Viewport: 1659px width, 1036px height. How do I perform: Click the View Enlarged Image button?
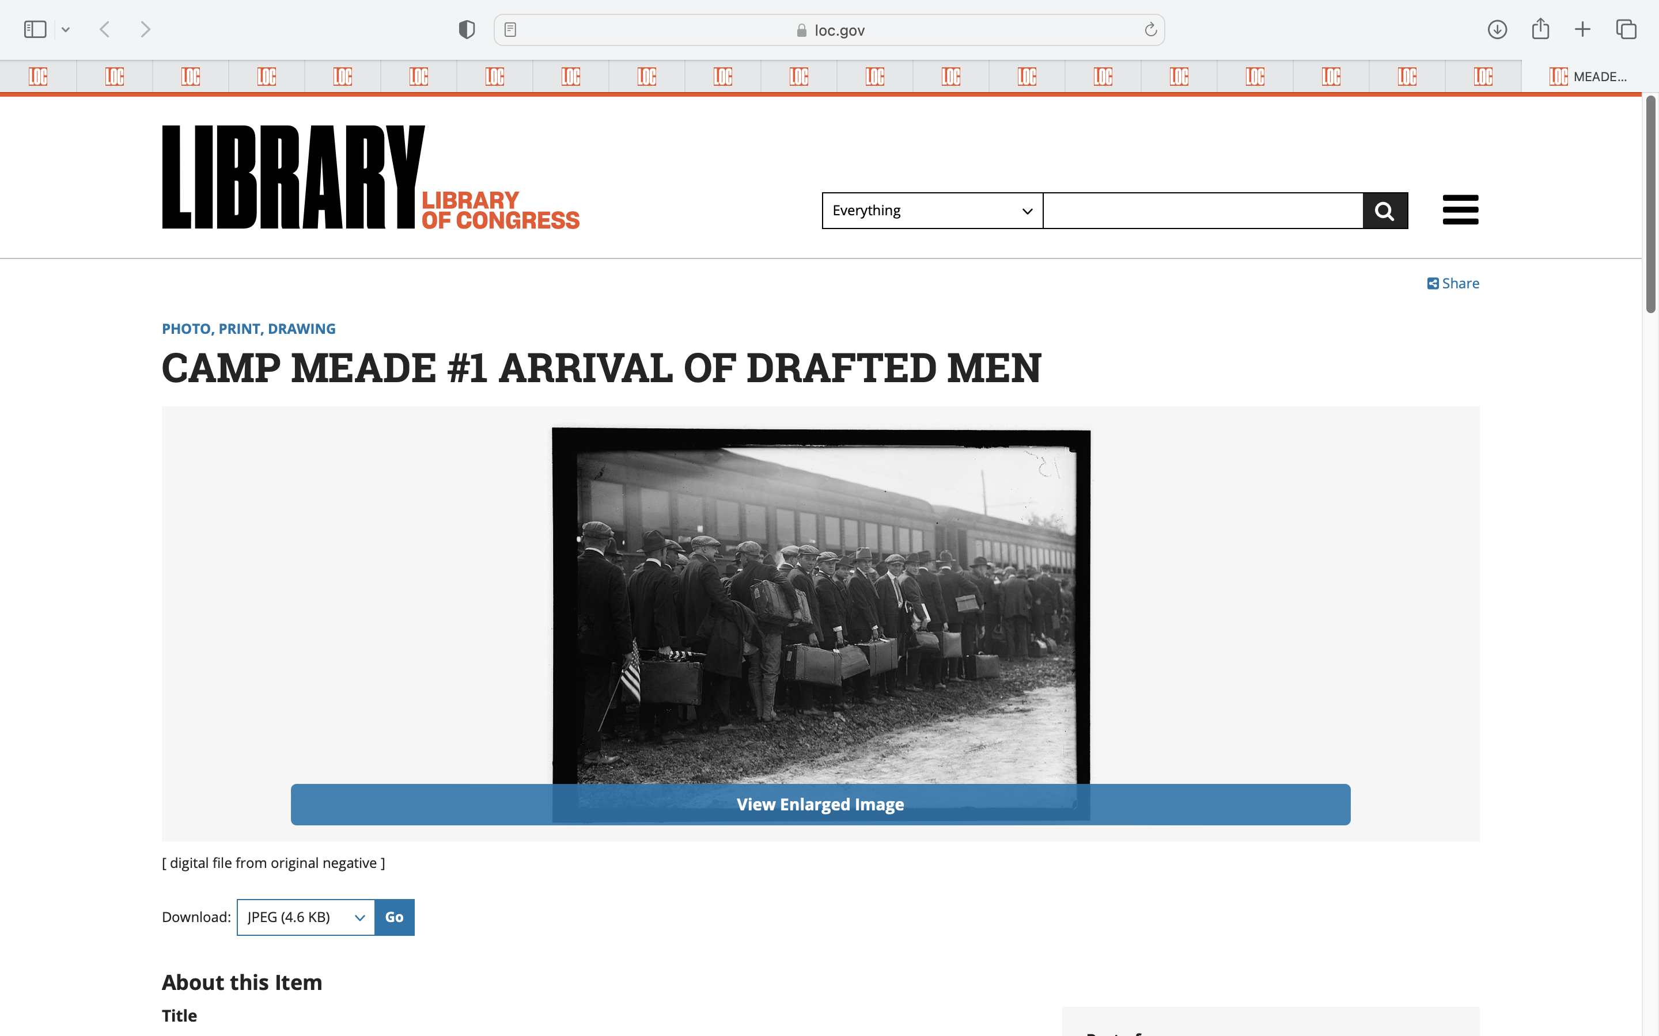(x=820, y=805)
